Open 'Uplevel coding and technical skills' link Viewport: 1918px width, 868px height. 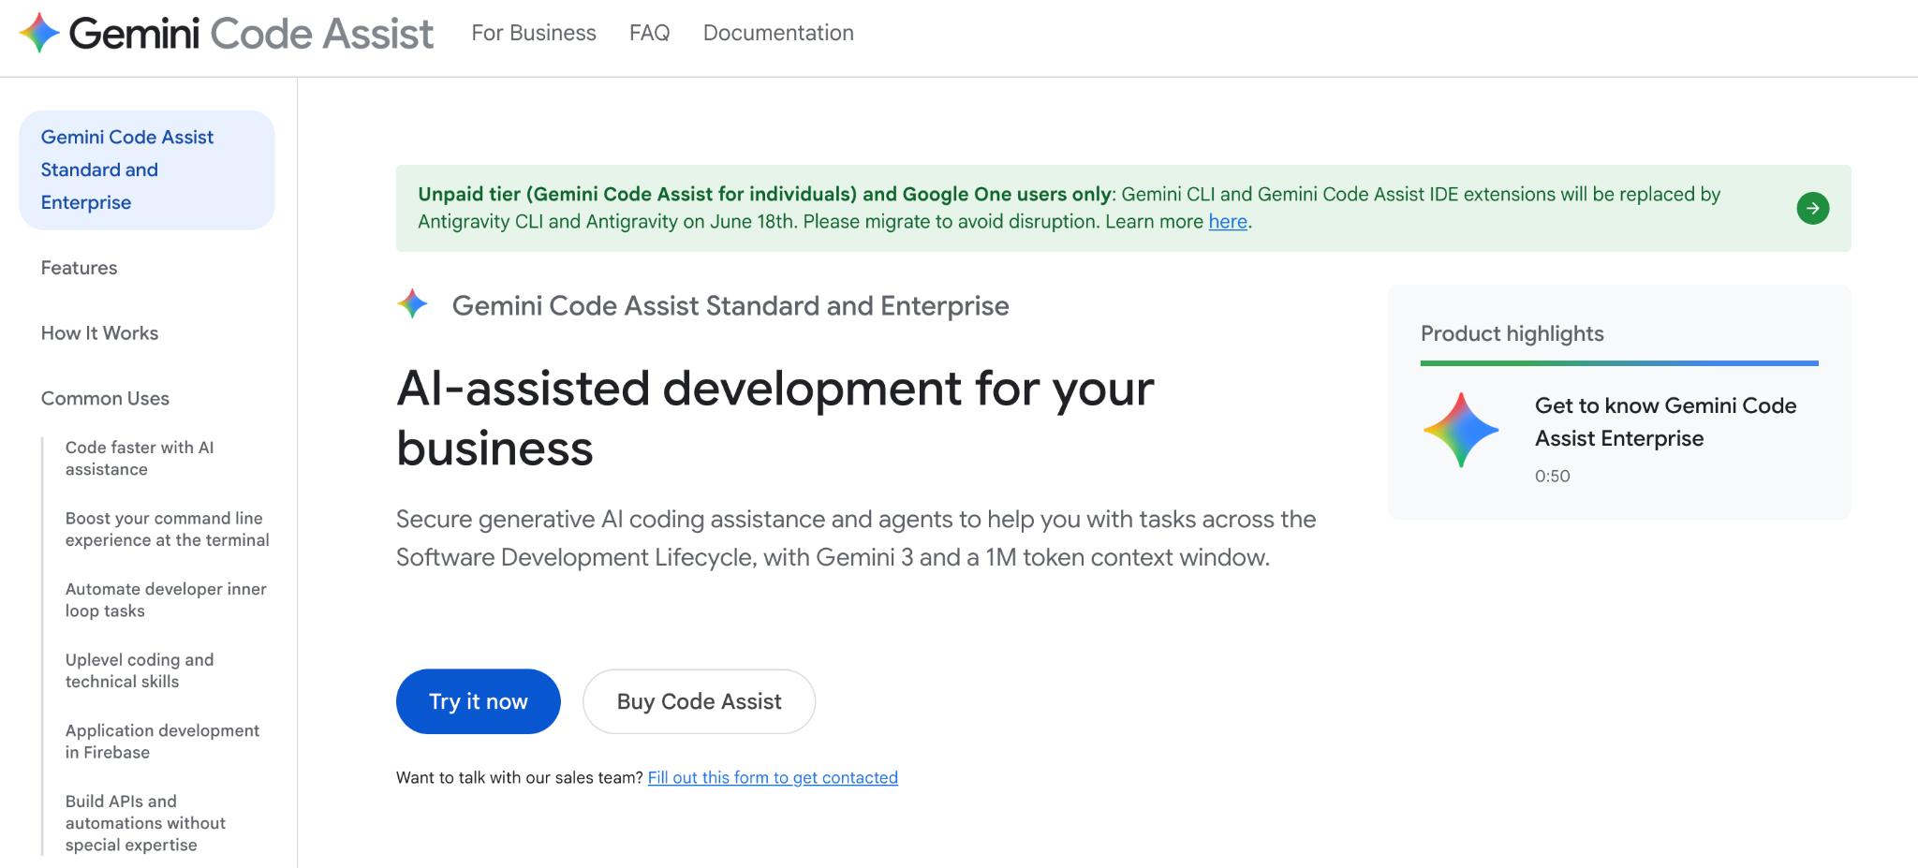(x=140, y=670)
